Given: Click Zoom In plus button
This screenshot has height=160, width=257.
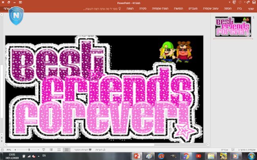Looking at the screenshot, I should tap(15, 150).
